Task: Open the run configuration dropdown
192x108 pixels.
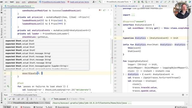Action: point(117,2)
